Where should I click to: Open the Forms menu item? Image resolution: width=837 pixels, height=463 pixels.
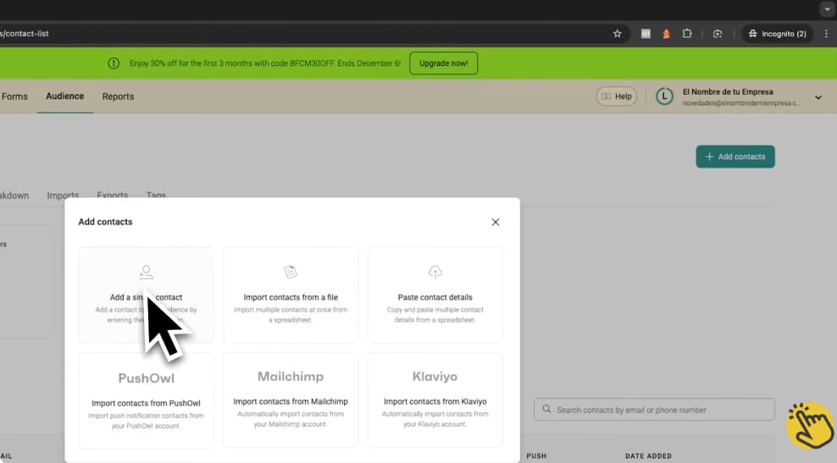(x=14, y=96)
